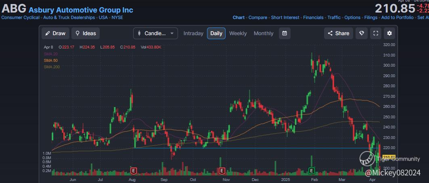Screen dimensions: 429x183
Task: Select the Weekly timeframe
Action: [x=238, y=33]
